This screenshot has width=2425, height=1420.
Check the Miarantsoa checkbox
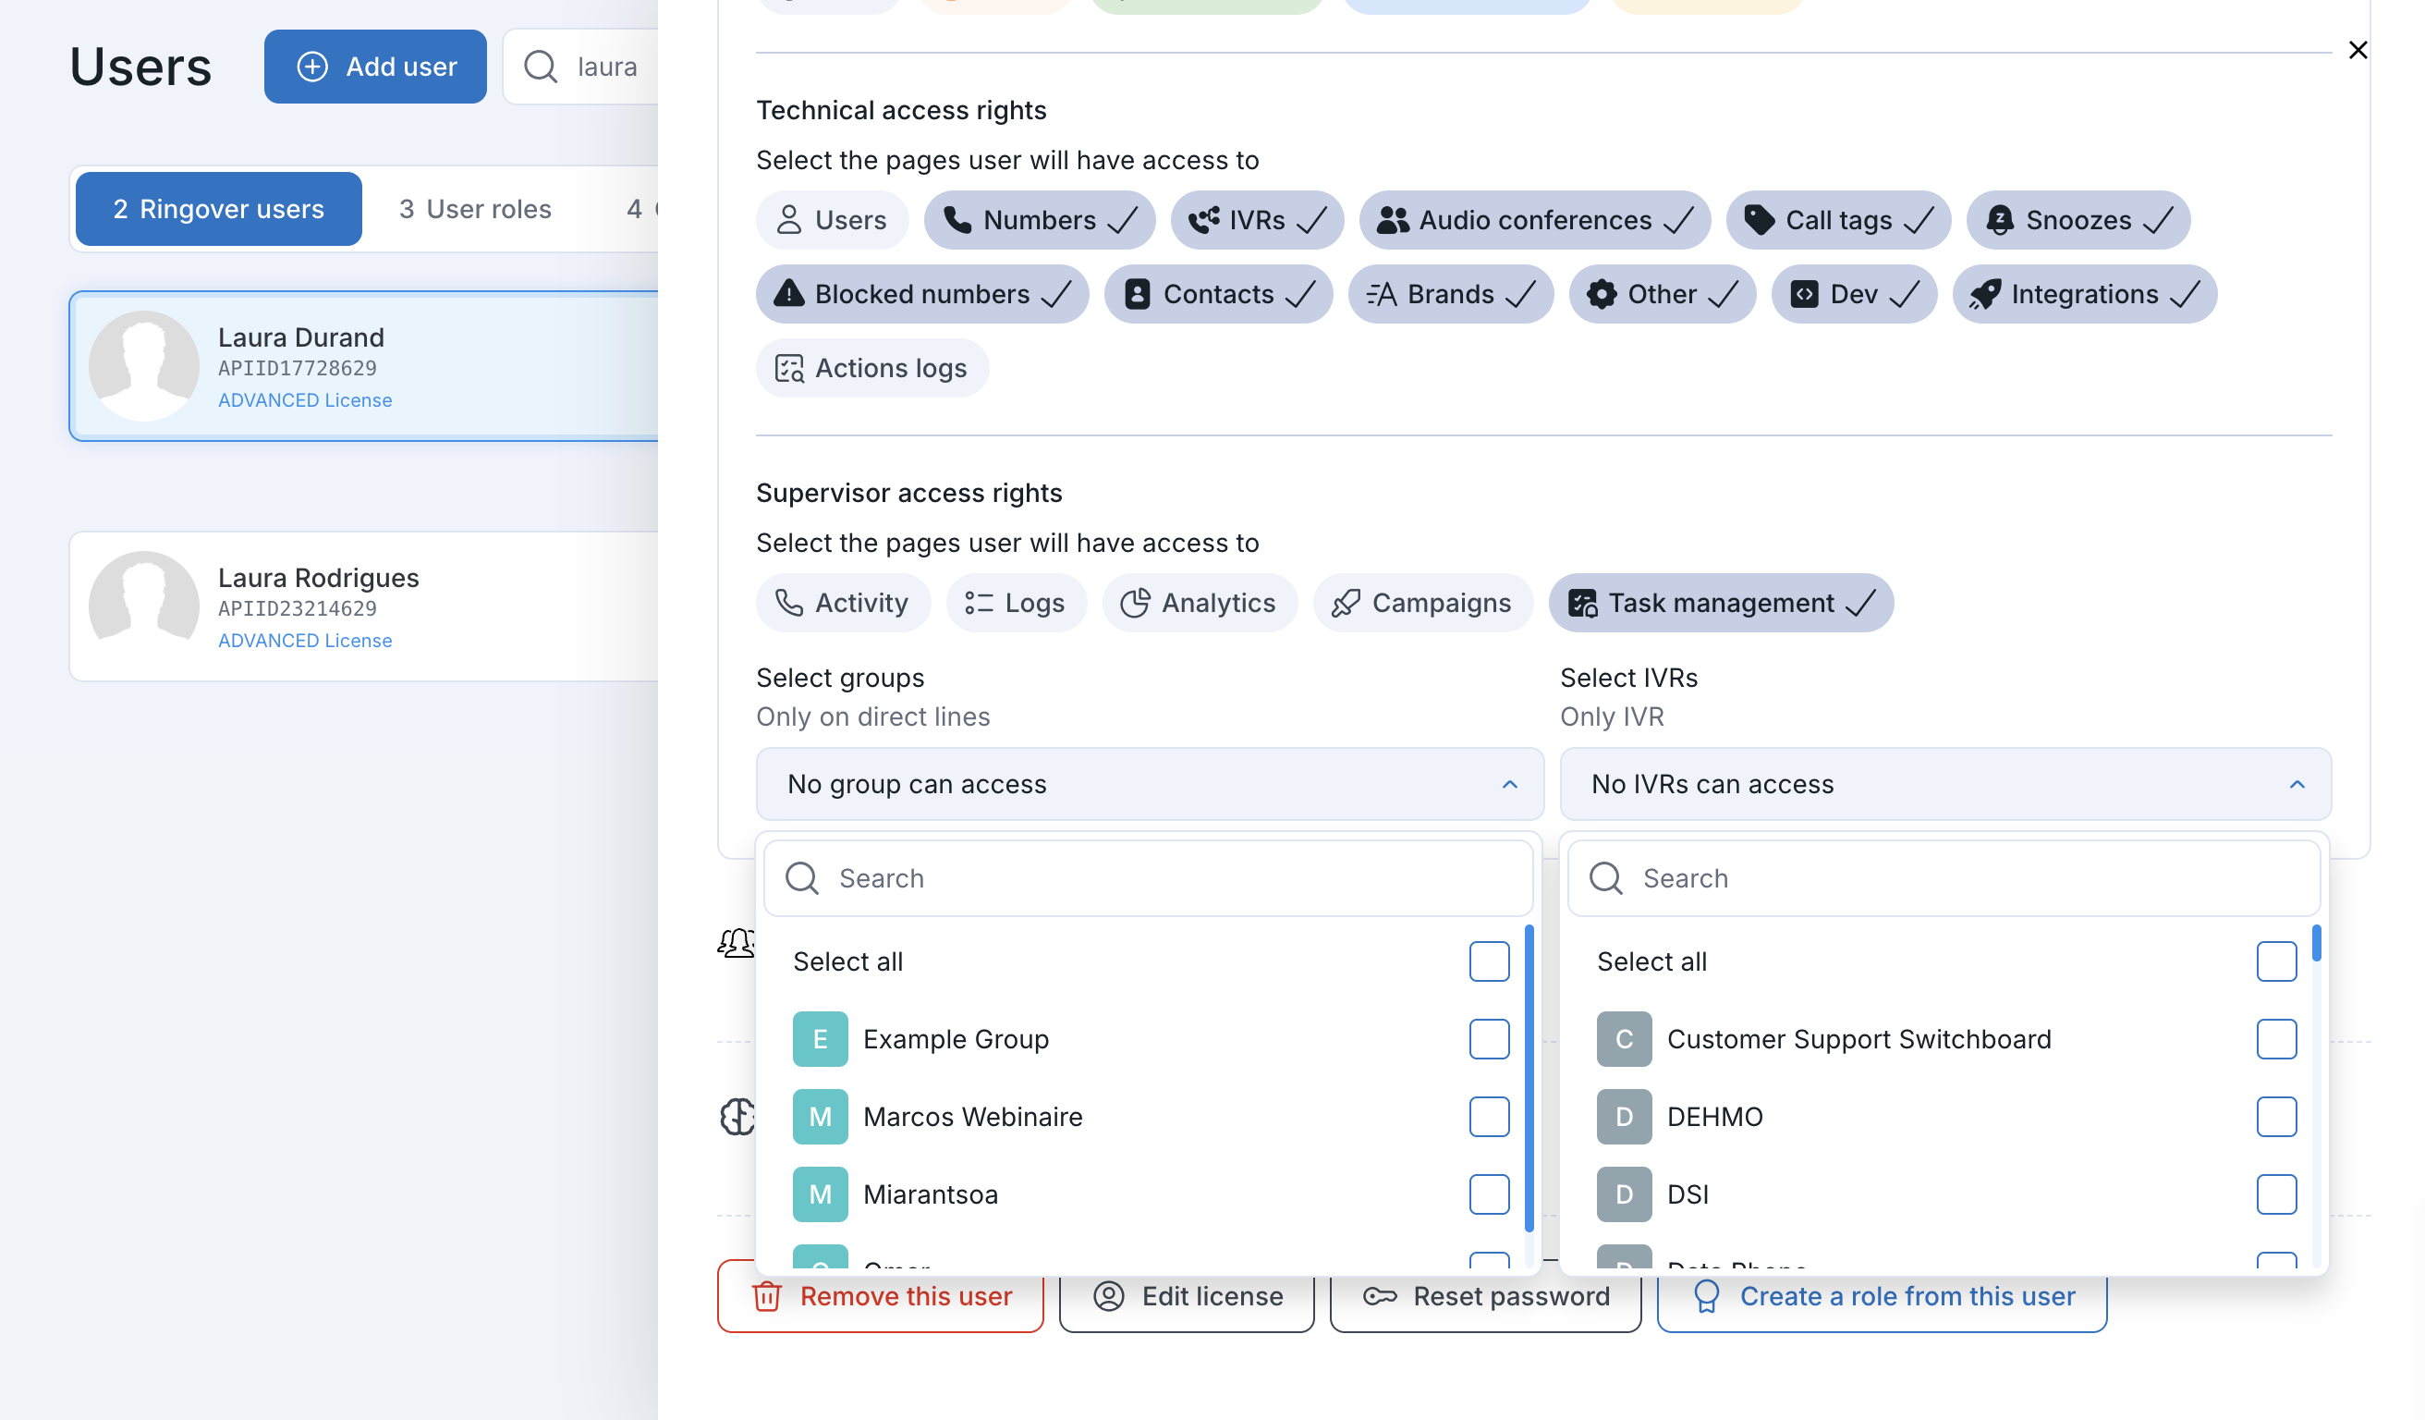[1490, 1195]
